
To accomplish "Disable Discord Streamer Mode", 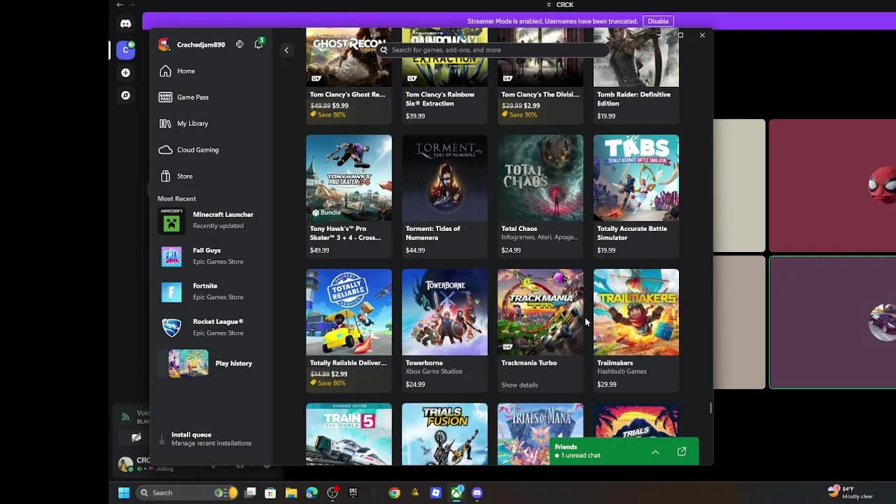I will point(658,21).
